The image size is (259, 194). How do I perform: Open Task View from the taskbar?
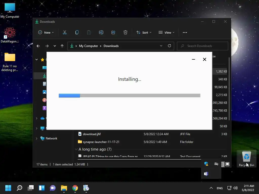31,188
